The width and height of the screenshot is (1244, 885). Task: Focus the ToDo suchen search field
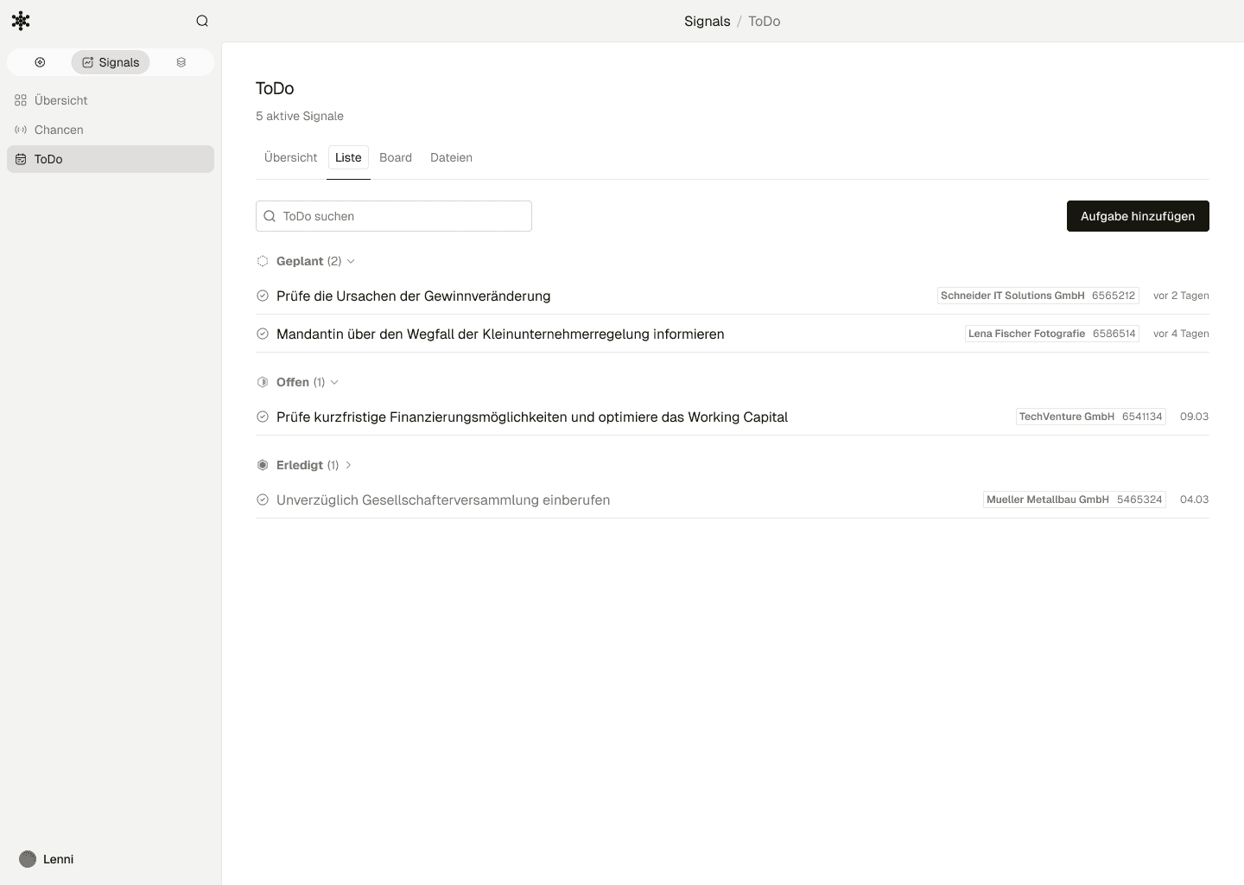click(x=394, y=216)
